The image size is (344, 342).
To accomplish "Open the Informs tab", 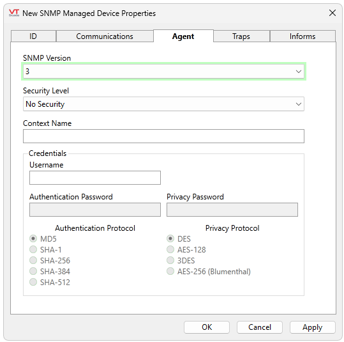I will [x=303, y=36].
